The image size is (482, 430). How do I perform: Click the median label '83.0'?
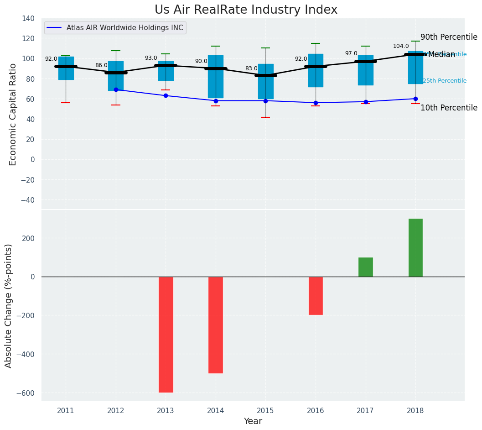point(251,68)
